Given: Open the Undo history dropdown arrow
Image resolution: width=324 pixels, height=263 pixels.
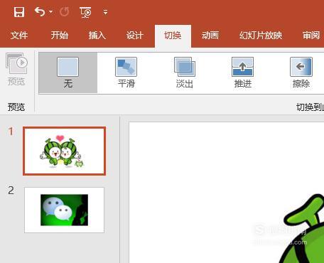Looking at the screenshot, I should click(50, 11).
